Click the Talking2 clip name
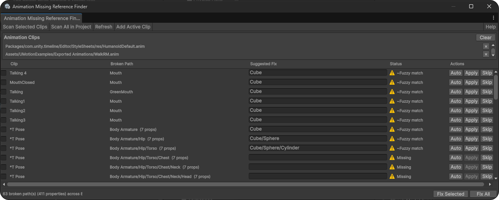Viewport: 499px width, 200px height. coord(17,111)
